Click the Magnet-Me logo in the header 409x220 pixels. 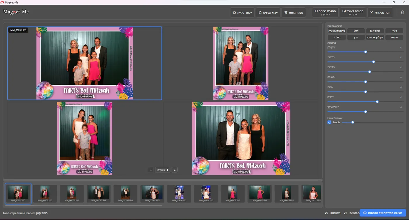coord(16,12)
